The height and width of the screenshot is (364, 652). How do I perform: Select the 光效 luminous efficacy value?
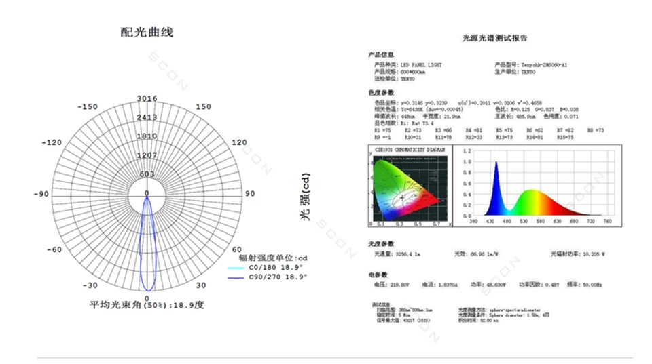click(x=476, y=254)
